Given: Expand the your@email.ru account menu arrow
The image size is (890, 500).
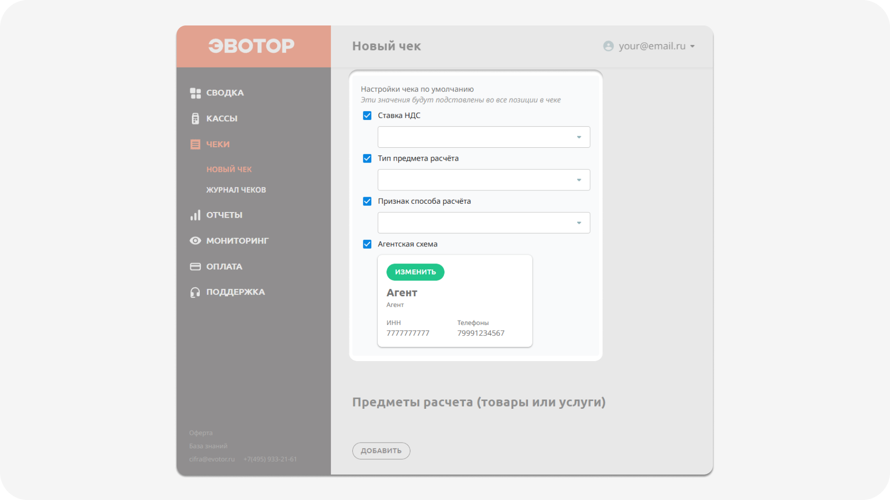Looking at the screenshot, I should click(x=692, y=46).
